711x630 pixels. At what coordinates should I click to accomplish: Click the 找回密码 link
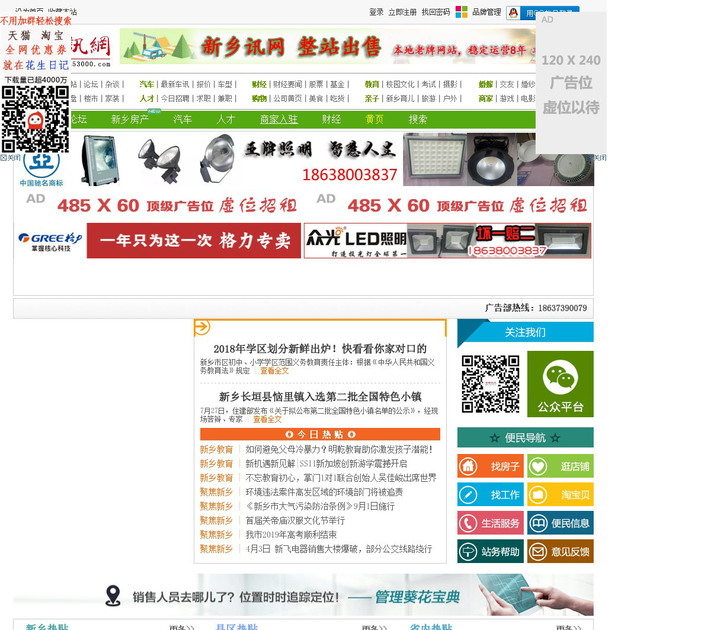pyautogui.click(x=435, y=12)
